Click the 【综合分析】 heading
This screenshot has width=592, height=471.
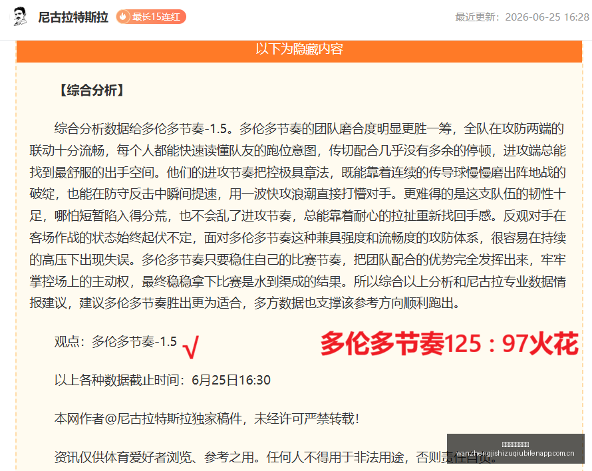click(91, 90)
